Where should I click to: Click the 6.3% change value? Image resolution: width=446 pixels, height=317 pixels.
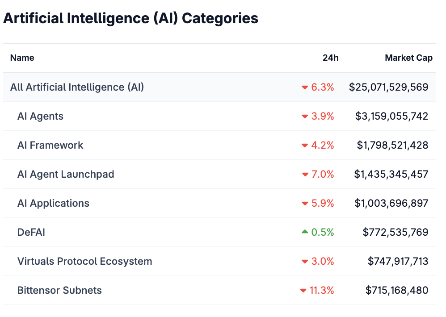pyautogui.click(x=320, y=87)
